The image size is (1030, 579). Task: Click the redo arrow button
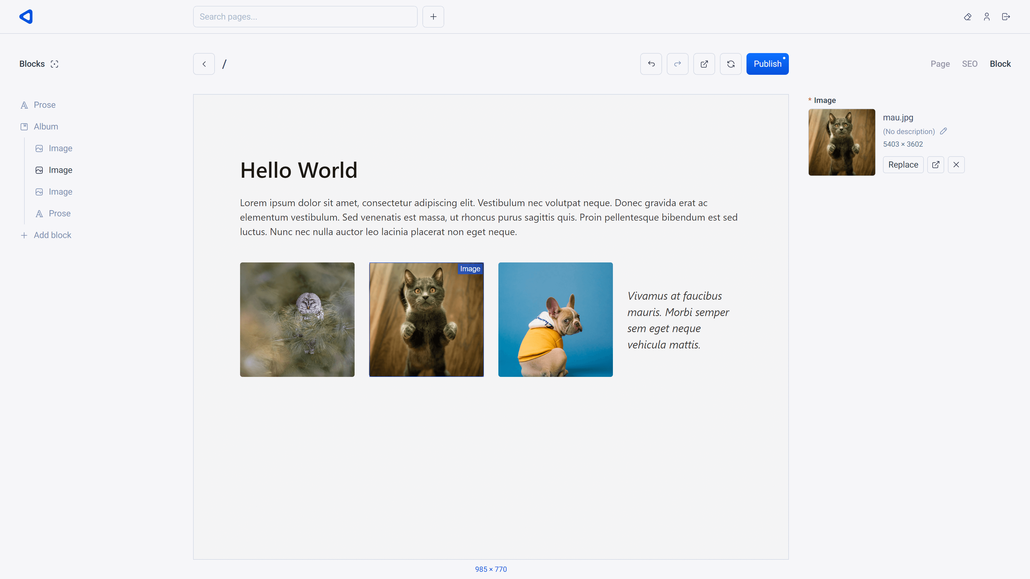click(x=677, y=64)
